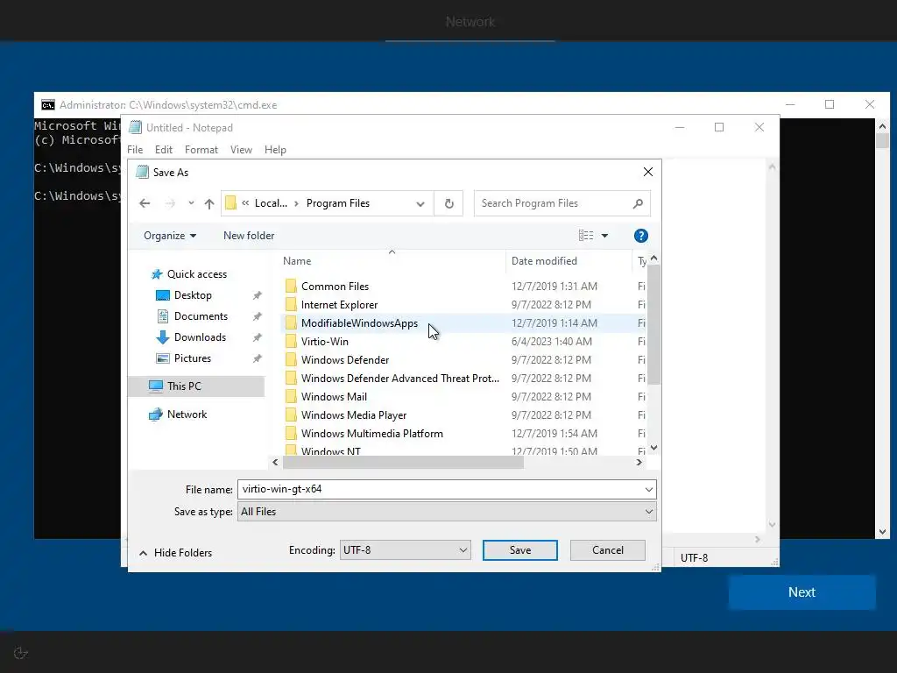Click the Downloads arrow icon in sidebar
Viewport: 897px width, 673px height.
tap(163, 337)
